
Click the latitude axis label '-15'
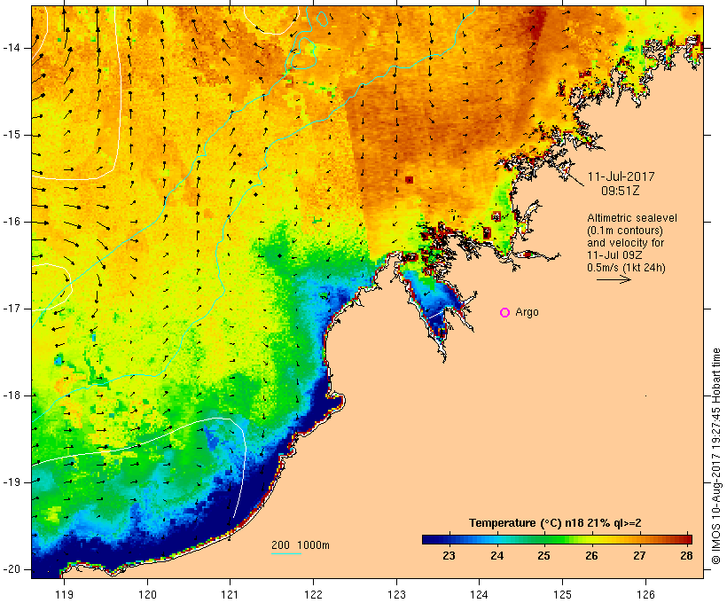tap(12, 135)
